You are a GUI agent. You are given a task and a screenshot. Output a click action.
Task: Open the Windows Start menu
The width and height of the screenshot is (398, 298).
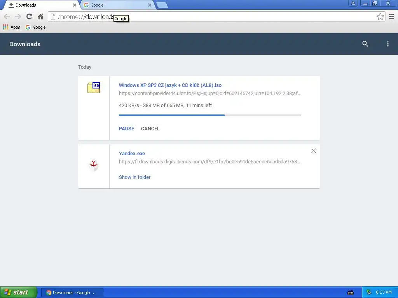click(x=19, y=292)
